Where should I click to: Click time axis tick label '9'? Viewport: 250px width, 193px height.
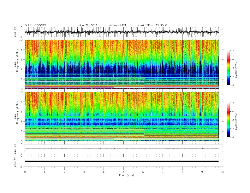(x=202, y=172)
